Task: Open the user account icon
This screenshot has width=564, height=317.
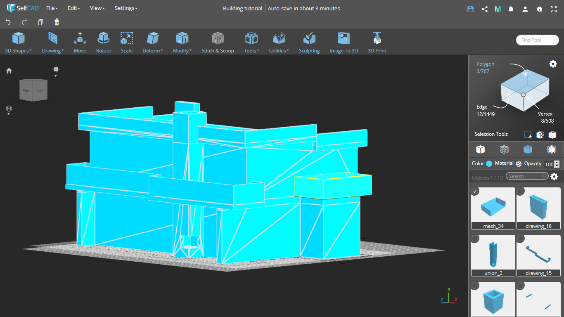Action: pyautogui.click(x=525, y=9)
